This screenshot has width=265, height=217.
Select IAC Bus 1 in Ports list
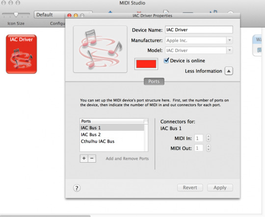tap(112, 128)
